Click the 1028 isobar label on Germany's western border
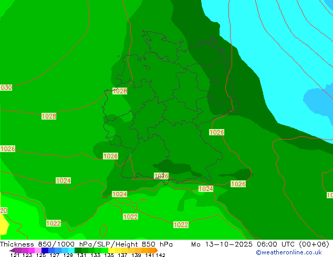This screenshot has width=333, height=257. [120, 91]
